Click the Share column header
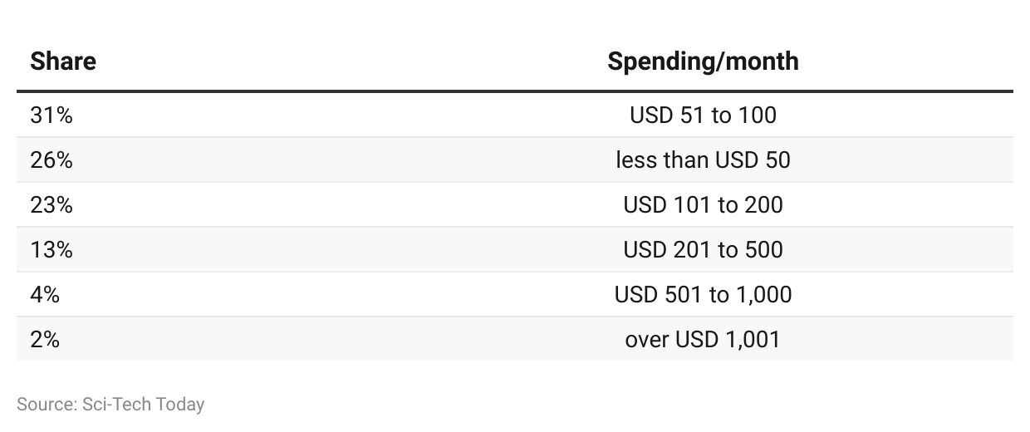 63,61
